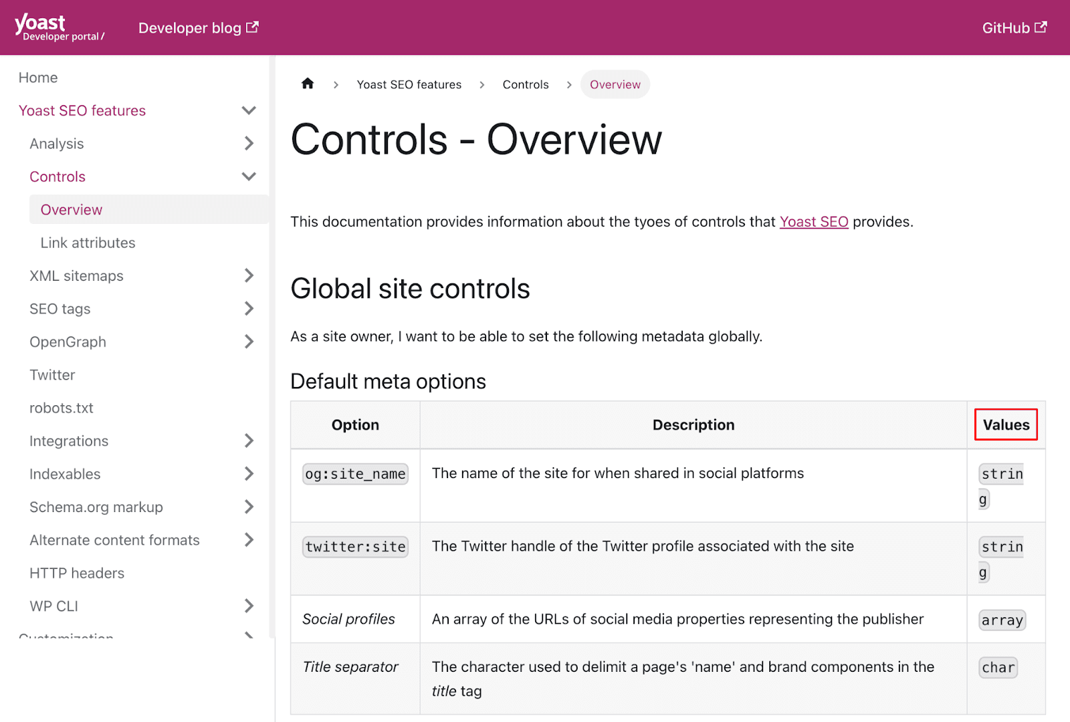1070x722 pixels.
Task: Open the Twitter sidebar entry
Action: [x=52, y=374]
